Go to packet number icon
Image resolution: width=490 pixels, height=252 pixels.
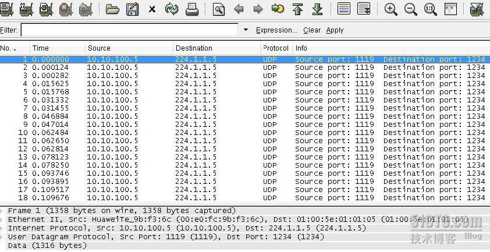278,9
